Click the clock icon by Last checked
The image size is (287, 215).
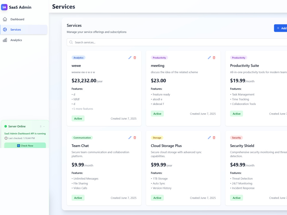pos(6,138)
